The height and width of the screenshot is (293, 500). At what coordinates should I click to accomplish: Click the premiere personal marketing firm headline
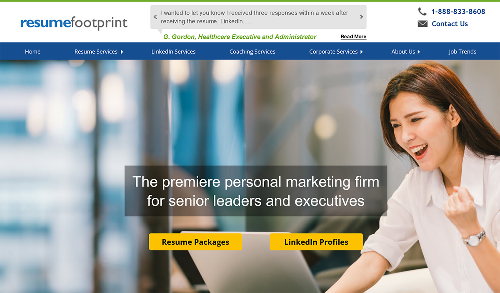point(256,191)
